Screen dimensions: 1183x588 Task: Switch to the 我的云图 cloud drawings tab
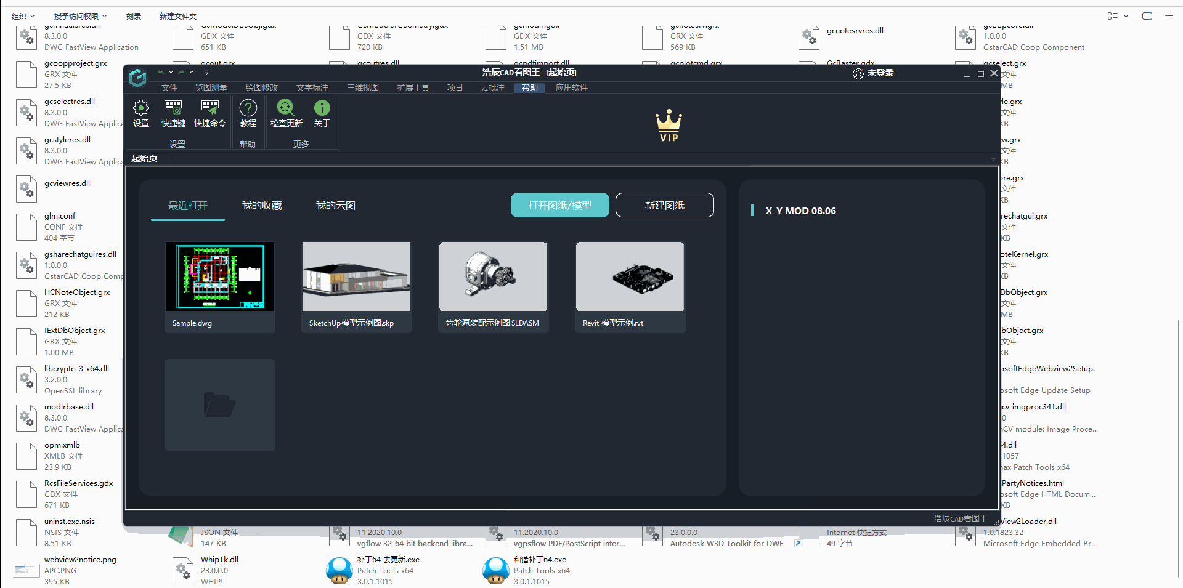336,206
